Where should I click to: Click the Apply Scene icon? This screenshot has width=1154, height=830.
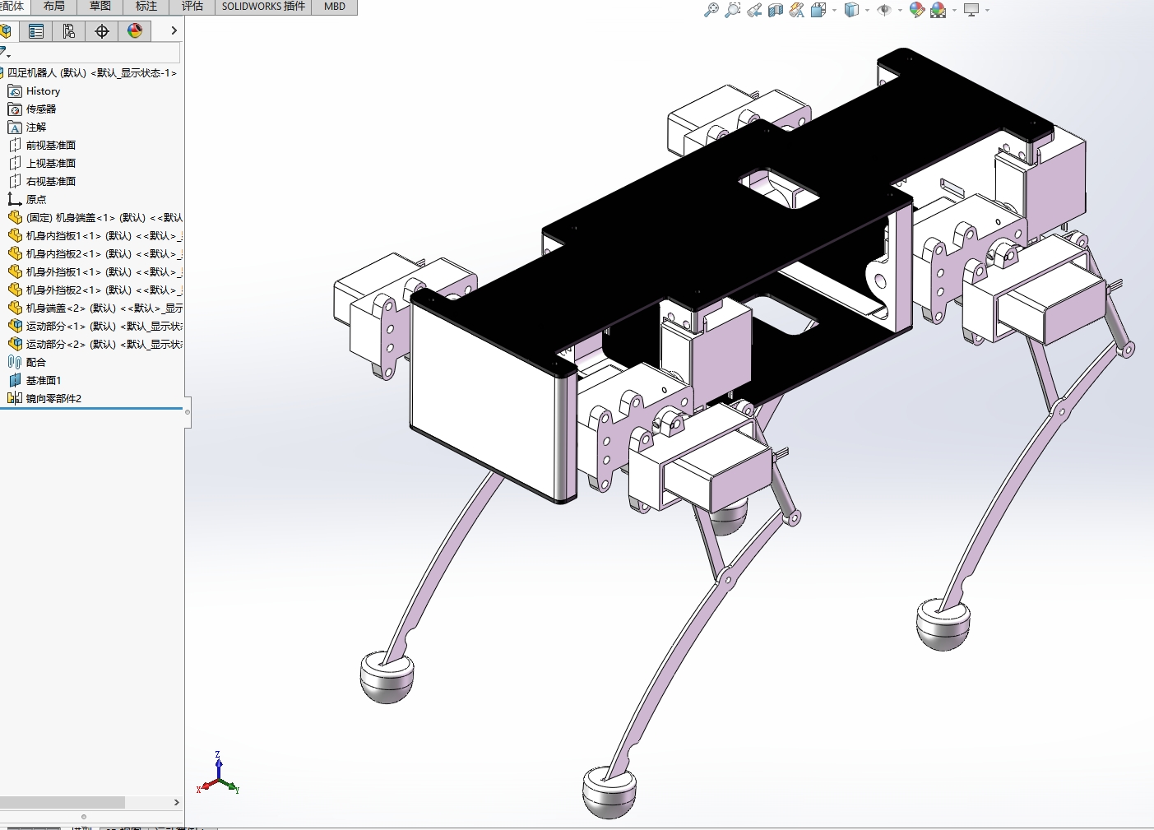pyautogui.click(x=938, y=10)
